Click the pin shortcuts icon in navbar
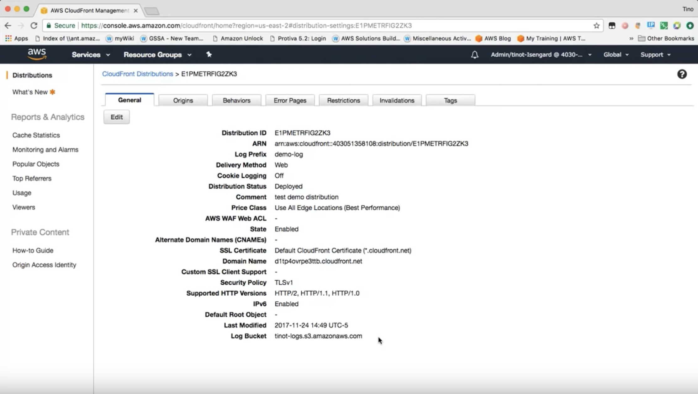This screenshot has height=394, width=698. point(209,54)
